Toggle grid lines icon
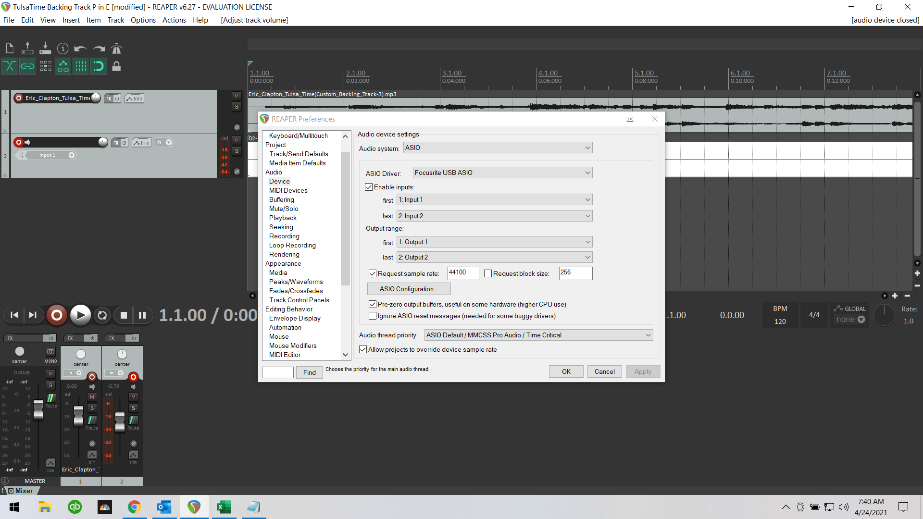 point(81,66)
